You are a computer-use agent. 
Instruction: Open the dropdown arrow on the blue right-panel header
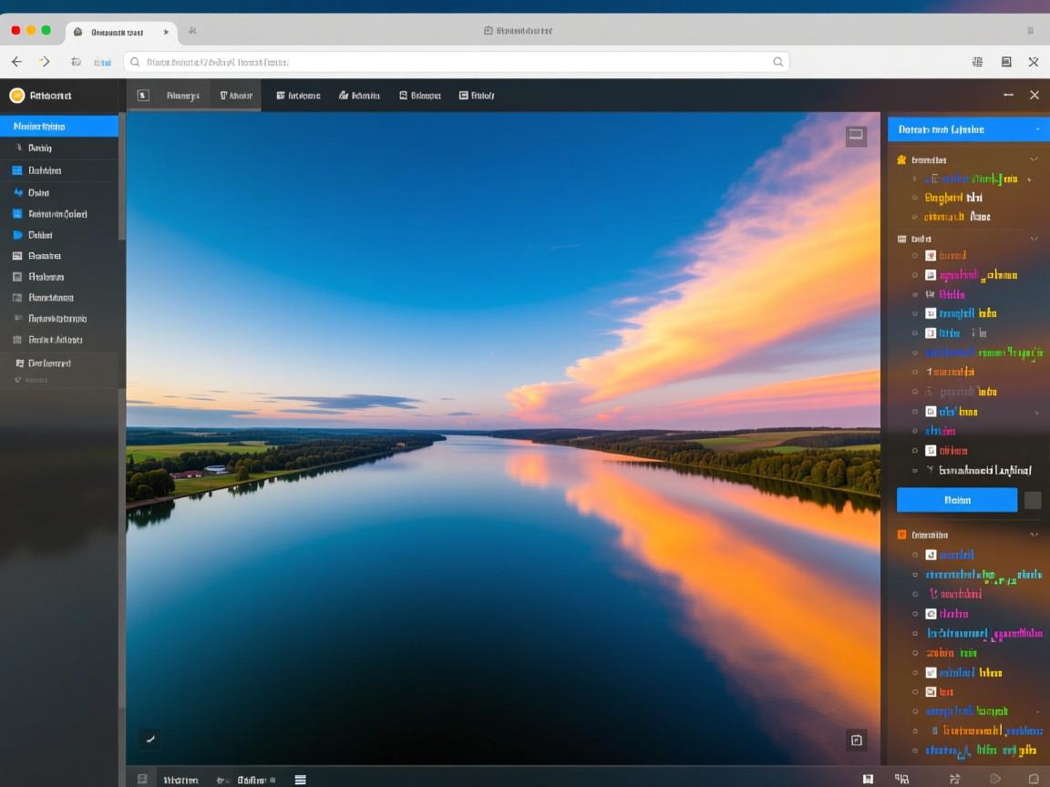[x=1037, y=129]
